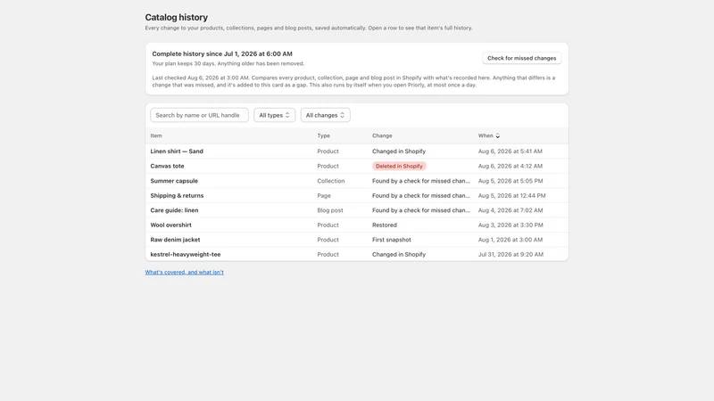Click Summer capsule's Found by a check cell

[421, 181]
